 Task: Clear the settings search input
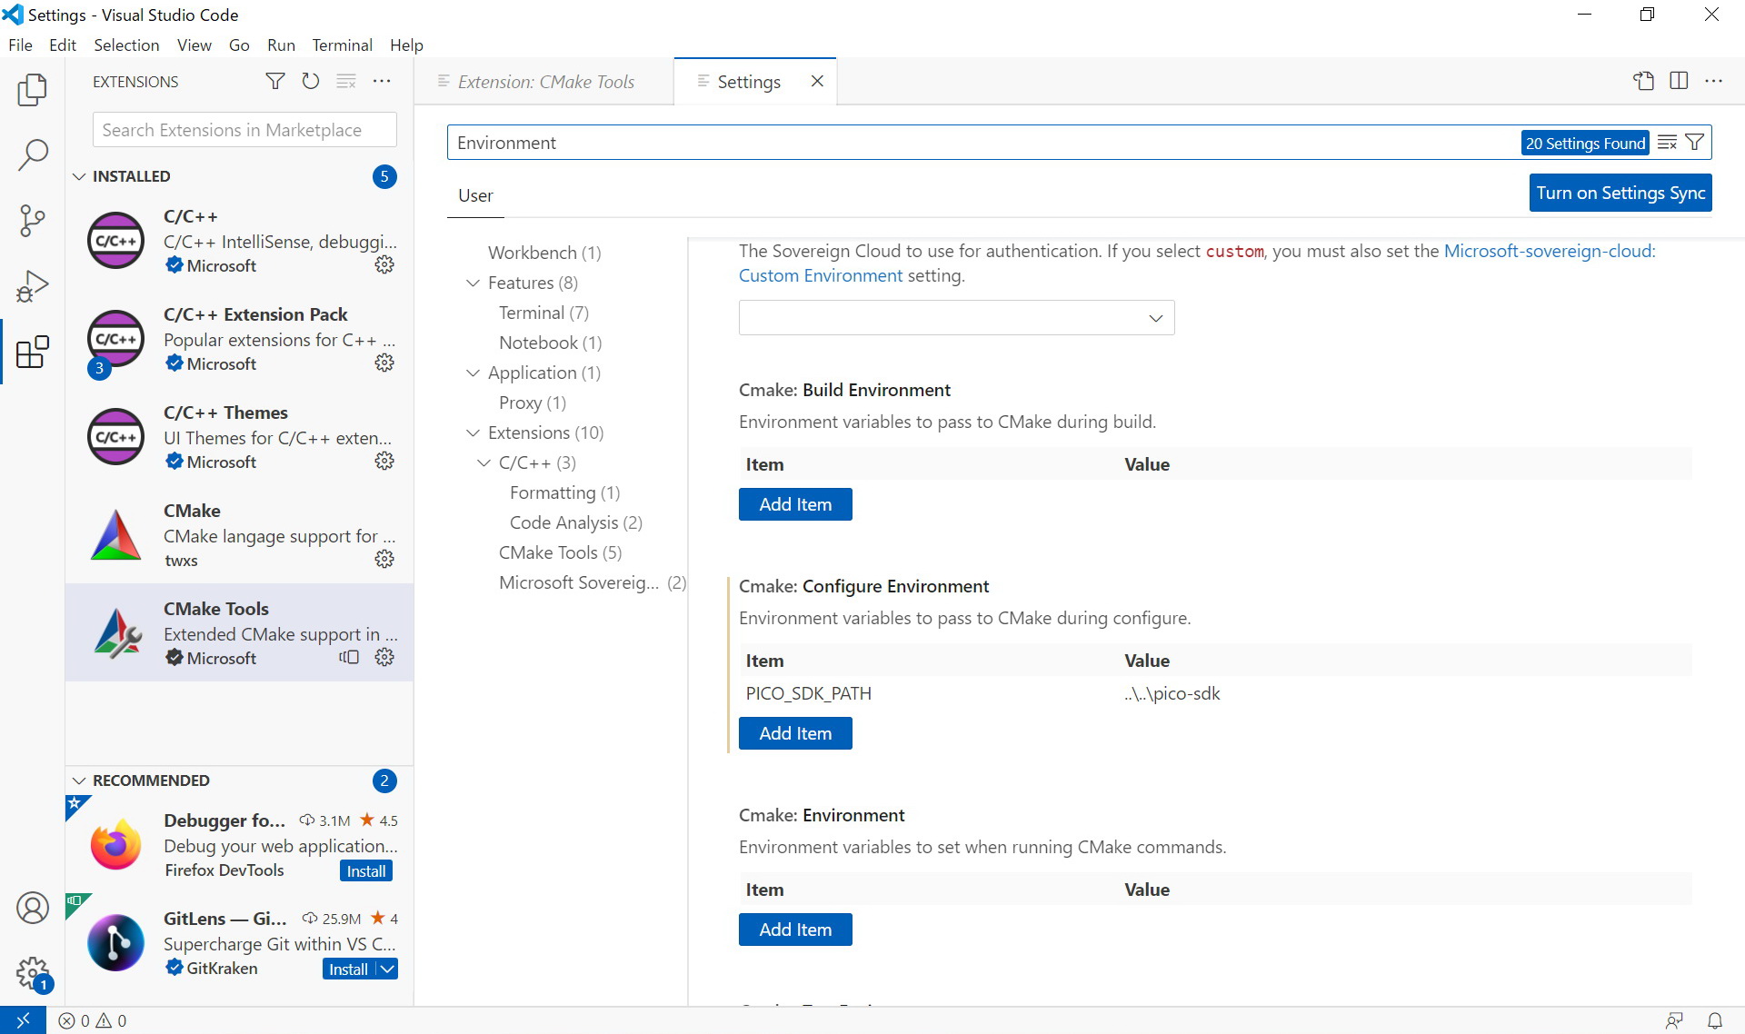[1667, 143]
